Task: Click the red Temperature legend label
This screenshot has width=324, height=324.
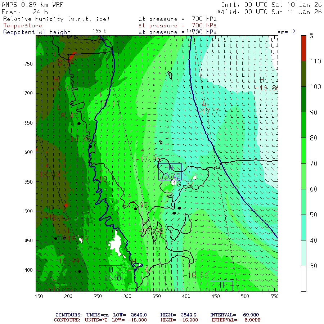Action: coord(23,26)
